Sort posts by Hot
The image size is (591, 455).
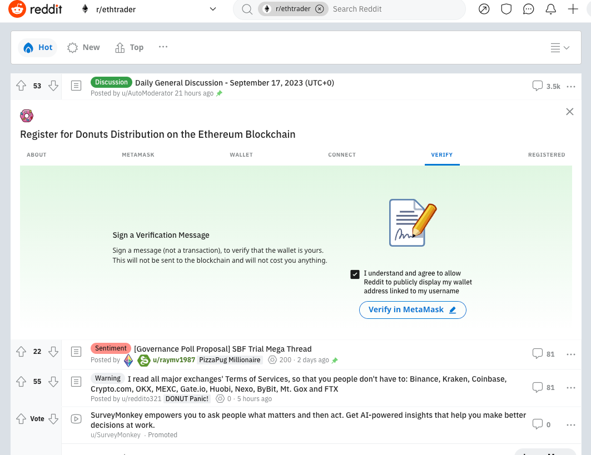(x=38, y=47)
